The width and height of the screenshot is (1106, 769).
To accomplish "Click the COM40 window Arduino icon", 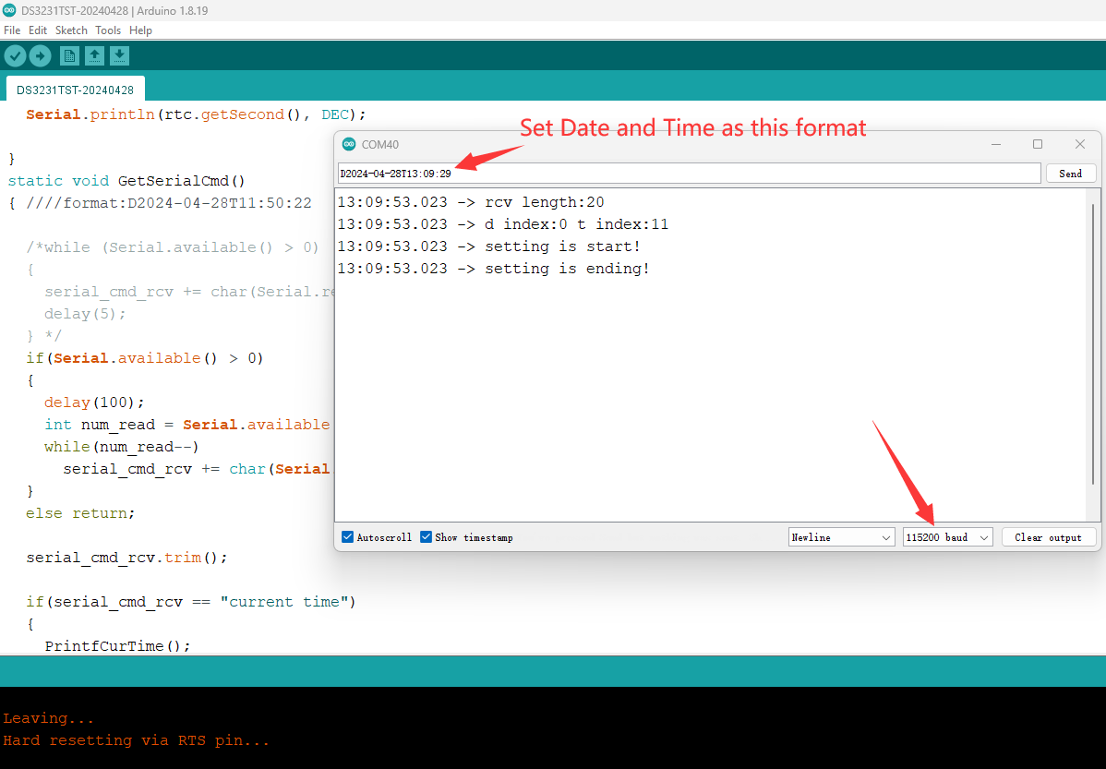I will click(x=348, y=144).
